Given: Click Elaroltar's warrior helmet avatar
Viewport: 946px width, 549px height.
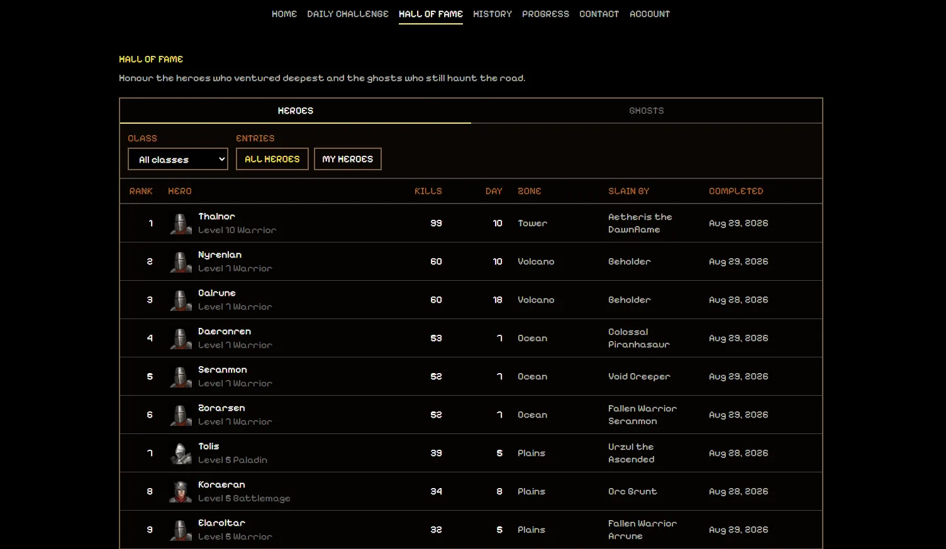Looking at the screenshot, I should (x=181, y=530).
